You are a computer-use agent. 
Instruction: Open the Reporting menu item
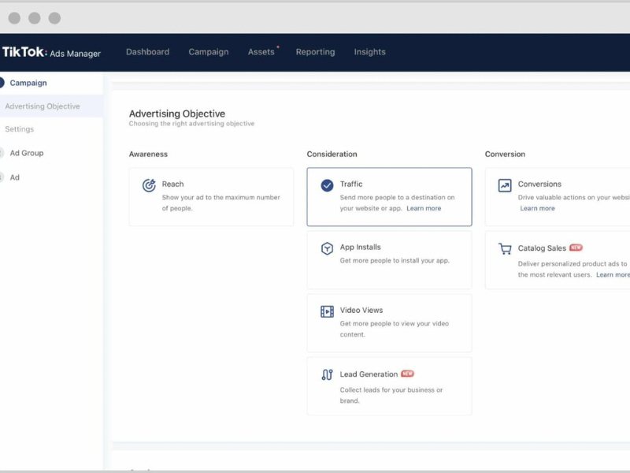(315, 52)
